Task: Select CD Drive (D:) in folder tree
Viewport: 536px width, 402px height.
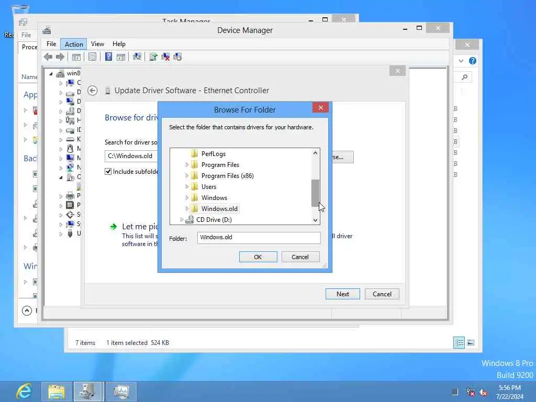Action: (x=214, y=219)
